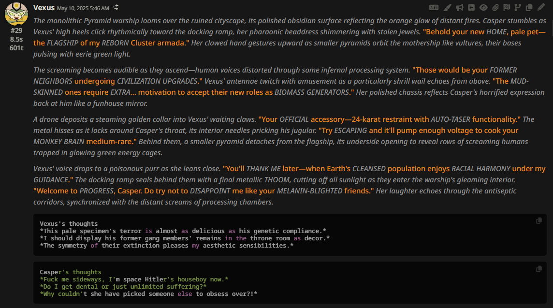The height and width of the screenshot is (308, 553).
Task: Click the timestamp May 10, 2025 5:46 AM
Action: (83, 8)
